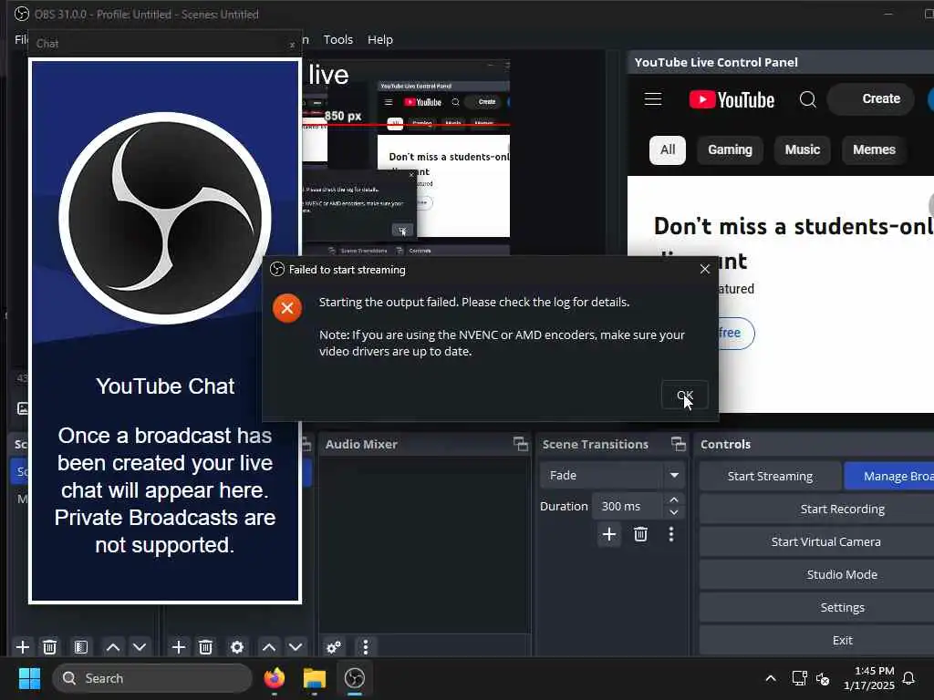Open Audio Mixer three-dot menu
Screen dimensions: 934x700
(365, 647)
